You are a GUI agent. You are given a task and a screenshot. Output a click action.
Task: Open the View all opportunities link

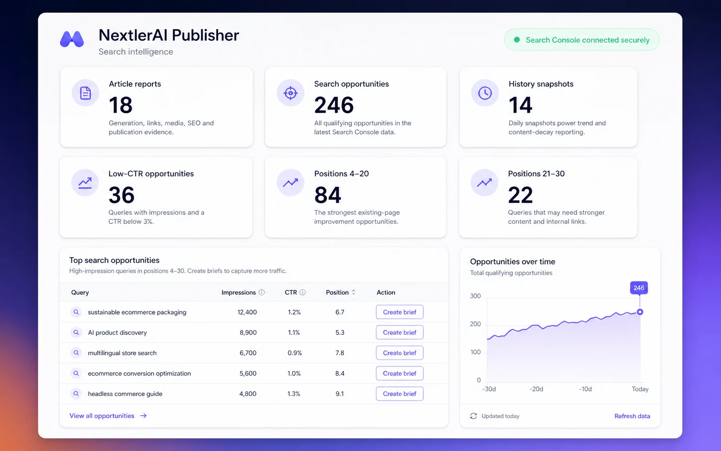point(108,416)
